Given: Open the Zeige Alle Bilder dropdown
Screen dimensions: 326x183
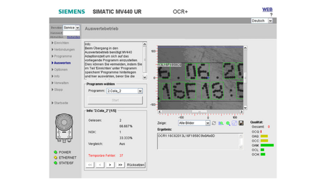Looking at the screenshot, I should (194, 123).
